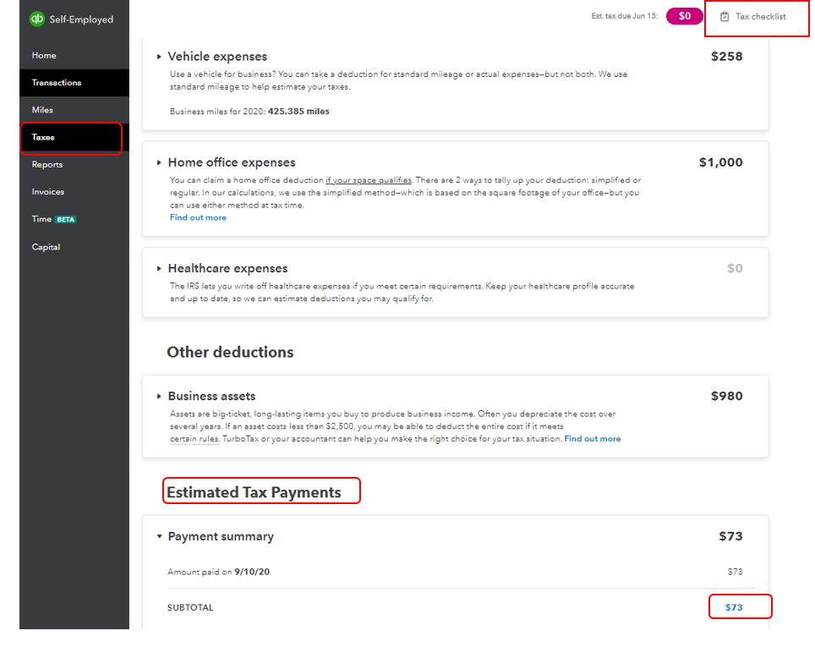
Task: Click the BETA badge beside Time
Action: click(66, 220)
